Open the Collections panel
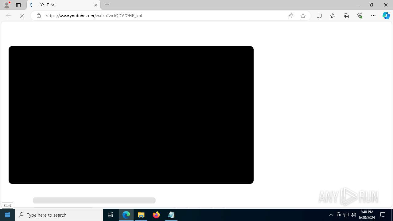Screen dimensions: 393x221 (x=346, y=16)
